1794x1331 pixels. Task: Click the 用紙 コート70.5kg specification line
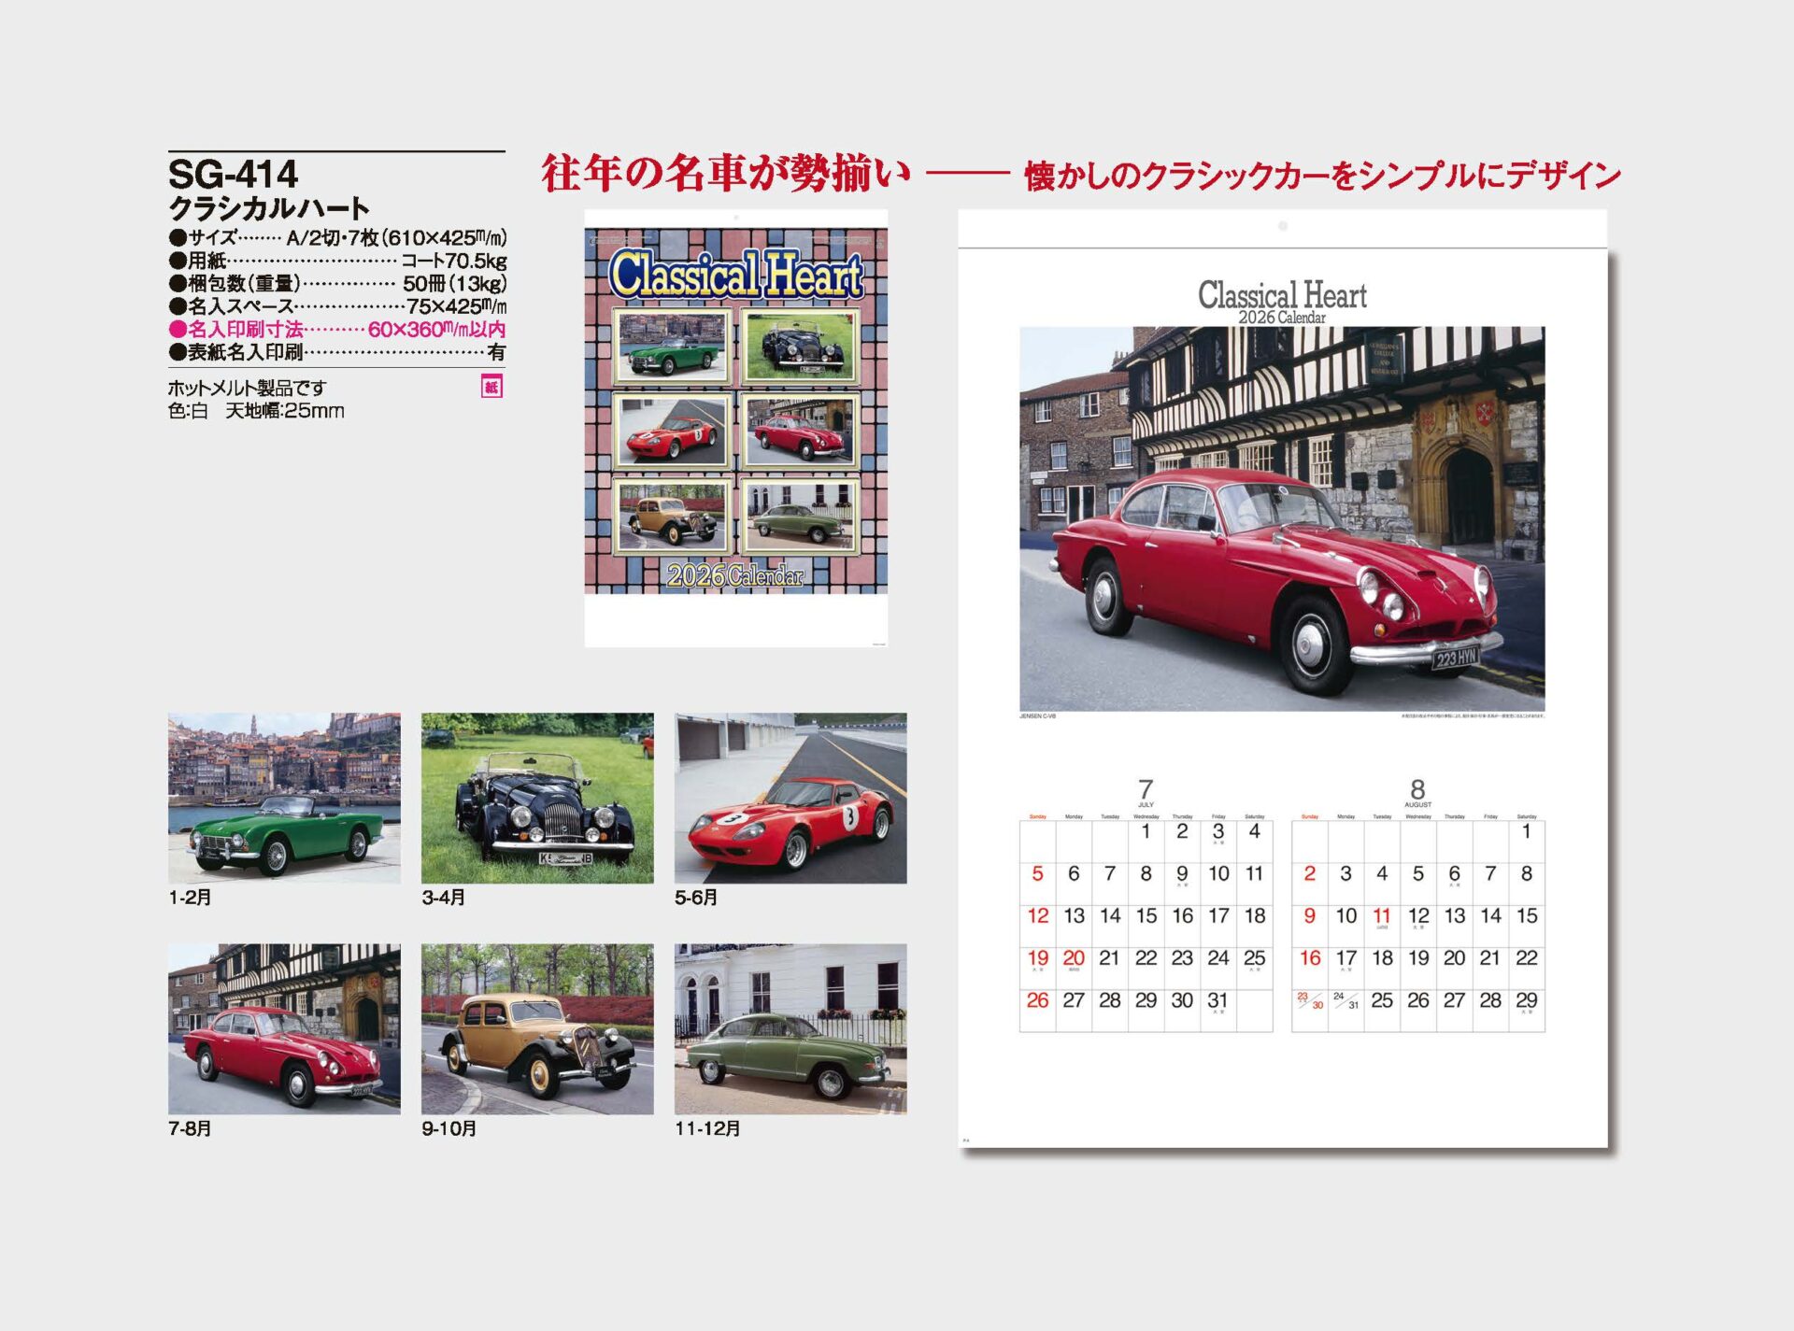pos(337,261)
